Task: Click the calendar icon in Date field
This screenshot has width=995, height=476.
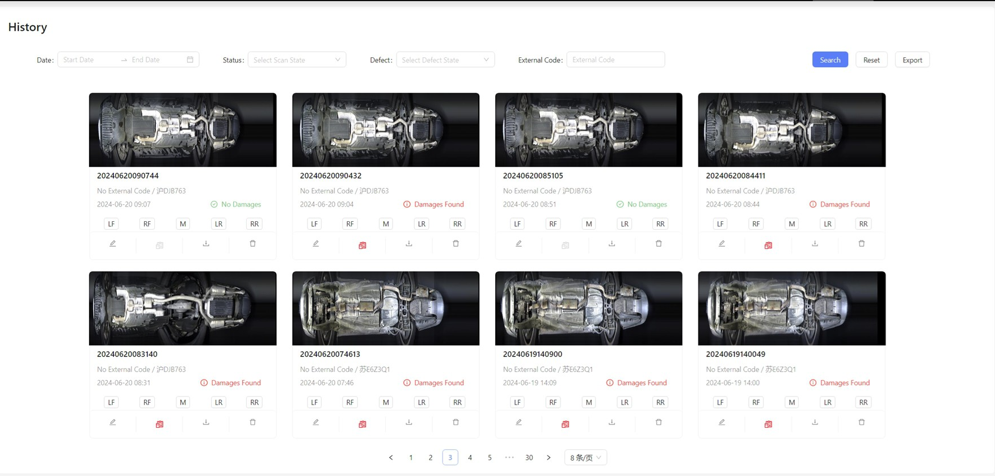Action: [x=190, y=60]
